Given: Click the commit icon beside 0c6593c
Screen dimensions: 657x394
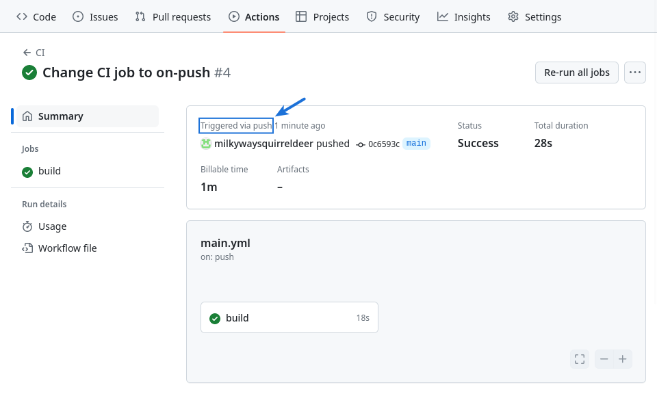Looking at the screenshot, I should (361, 144).
